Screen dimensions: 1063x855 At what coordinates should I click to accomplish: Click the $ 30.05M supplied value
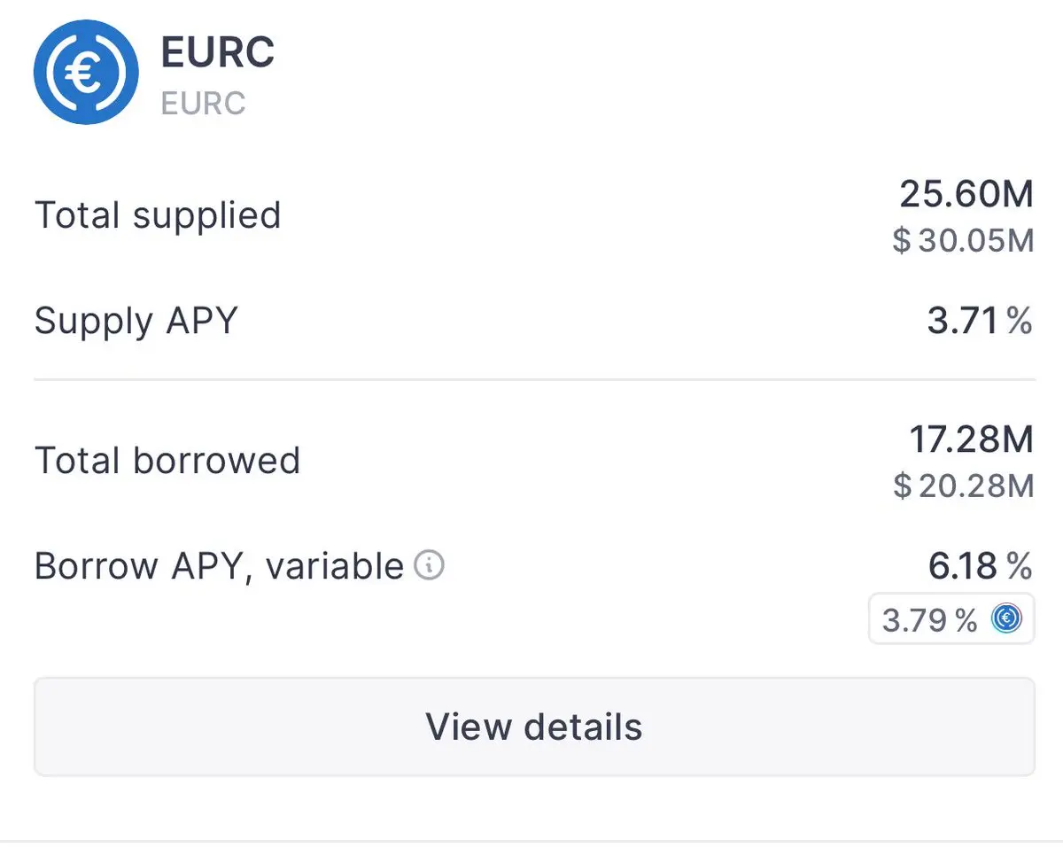[963, 240]
